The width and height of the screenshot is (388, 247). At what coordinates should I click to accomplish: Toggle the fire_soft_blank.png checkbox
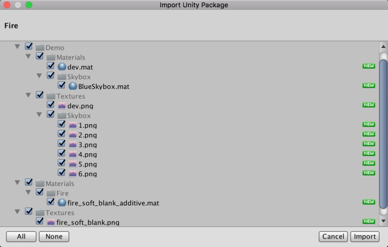40,221
